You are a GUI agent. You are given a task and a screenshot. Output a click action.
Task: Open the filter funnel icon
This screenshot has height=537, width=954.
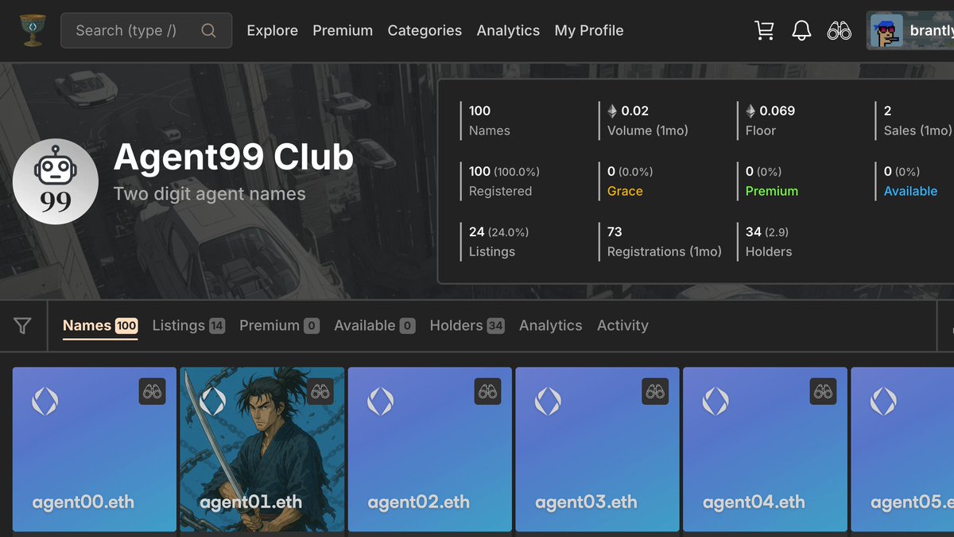(x=23, y=325)
